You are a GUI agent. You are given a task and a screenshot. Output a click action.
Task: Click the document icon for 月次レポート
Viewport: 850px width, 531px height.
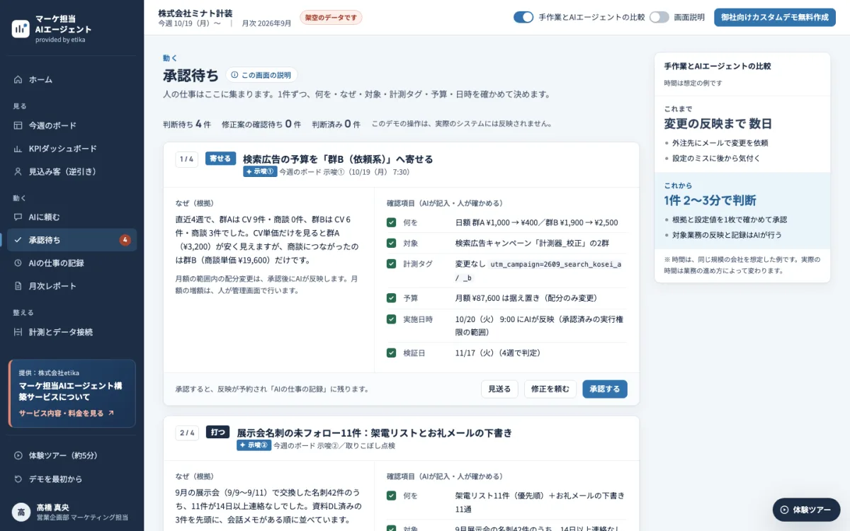(x=18, y=286)
